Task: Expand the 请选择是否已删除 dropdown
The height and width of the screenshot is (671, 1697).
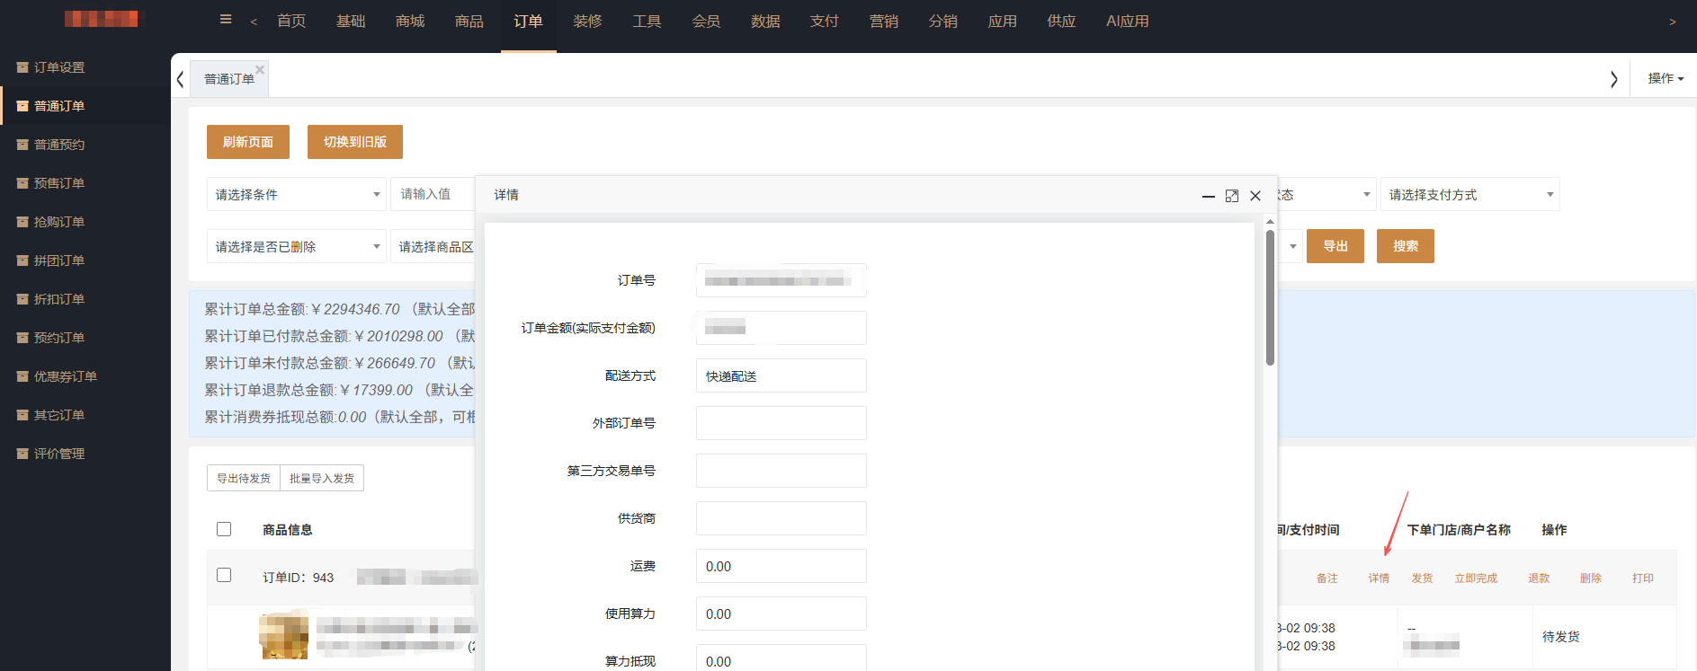Action: point(296,246)
